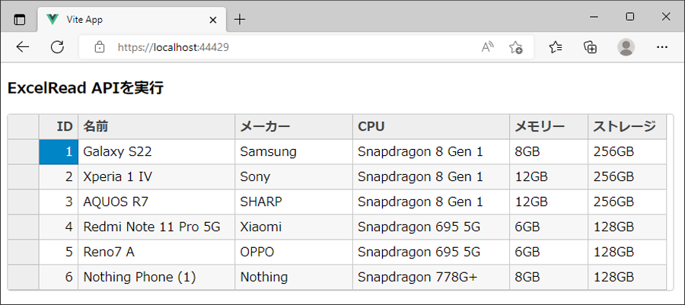Click the ID cell with value 4
The width and height of the screenshot is (685, 305).
pyautogui.click(x=59, y=227)
